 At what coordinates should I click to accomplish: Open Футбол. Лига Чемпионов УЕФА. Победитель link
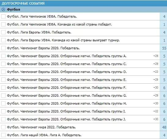[42, 16]
